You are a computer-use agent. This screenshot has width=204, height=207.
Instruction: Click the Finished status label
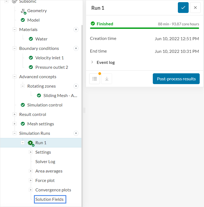coord(105,24)
